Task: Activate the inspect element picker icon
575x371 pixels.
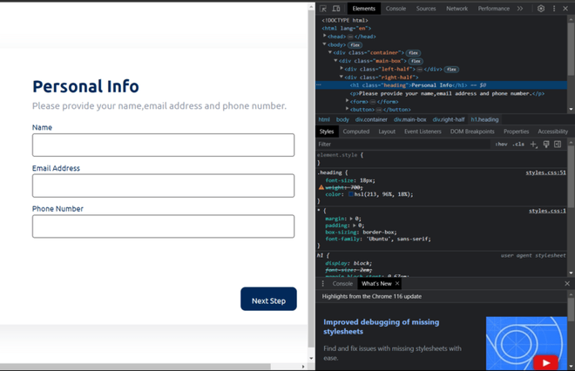Action: [323, 9]
